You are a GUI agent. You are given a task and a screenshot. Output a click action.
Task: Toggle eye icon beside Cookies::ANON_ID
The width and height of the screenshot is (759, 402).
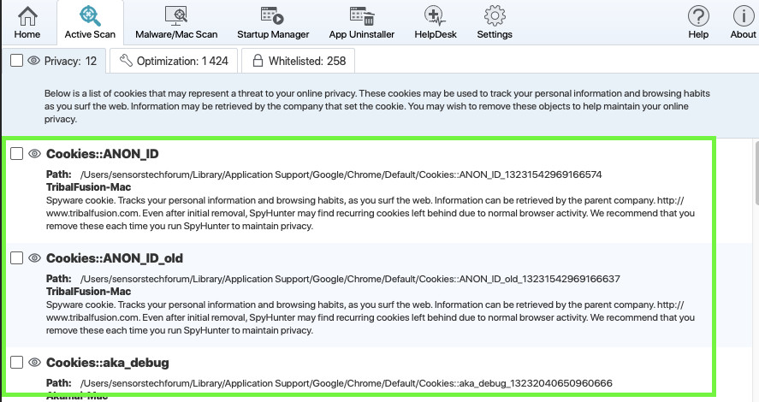click(34, 153)
